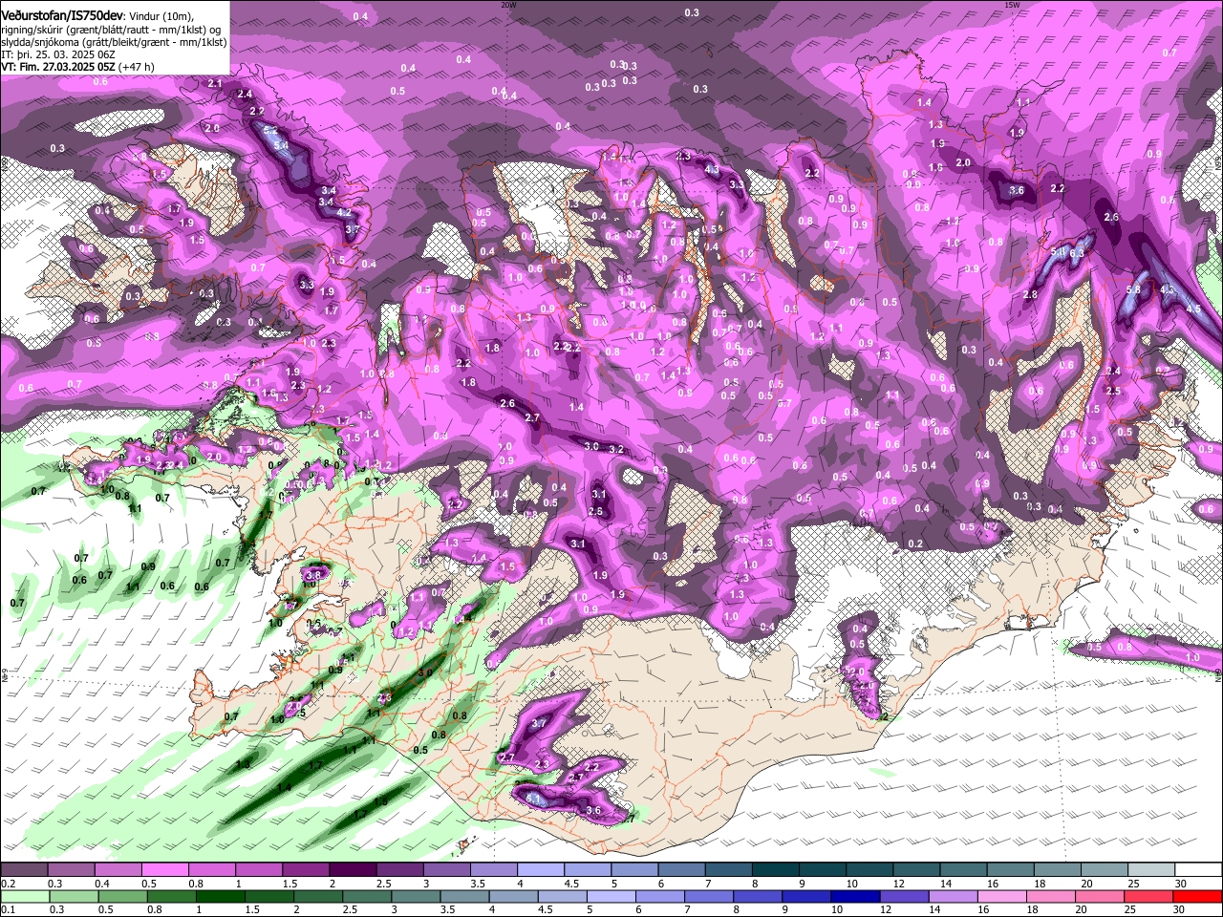Click the '18' label in lower legend row
1223x917 pixels.
[x=1032, y=909]
